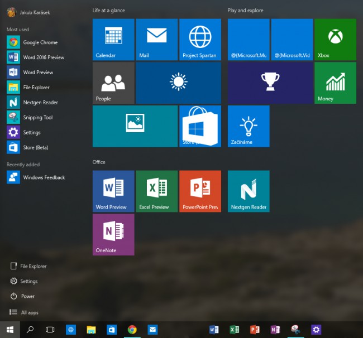This screenshot has height=338, width=363.
Task: Open Word icon on the taskbar
Action: (214, 330)
